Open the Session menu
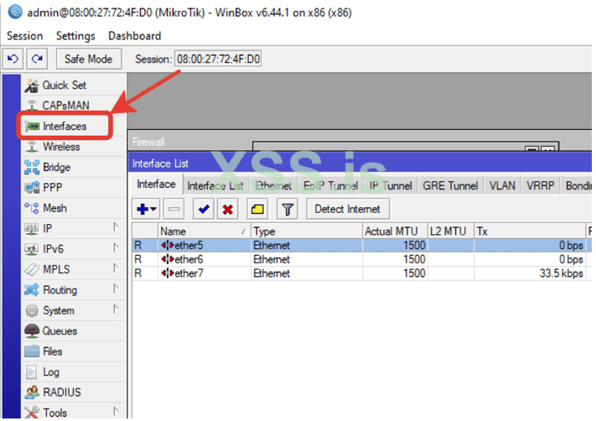The width and height of the screenshot is (596, 421). point(24,36)
